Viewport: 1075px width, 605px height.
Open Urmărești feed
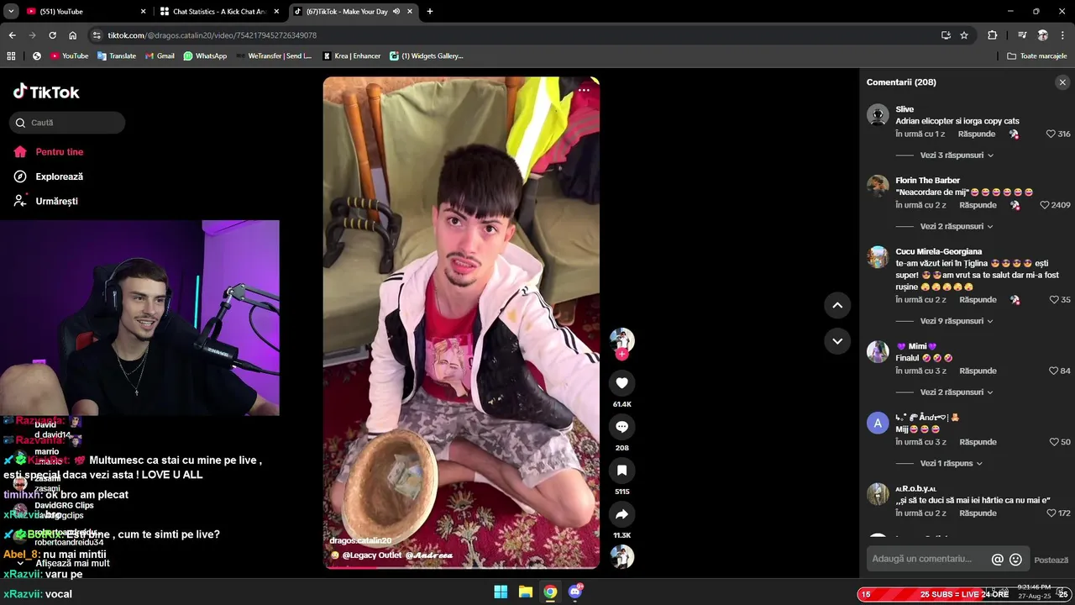point(46,201)
